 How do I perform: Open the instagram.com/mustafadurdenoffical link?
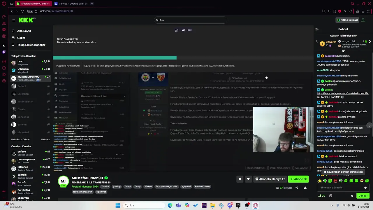click(343, 95)
